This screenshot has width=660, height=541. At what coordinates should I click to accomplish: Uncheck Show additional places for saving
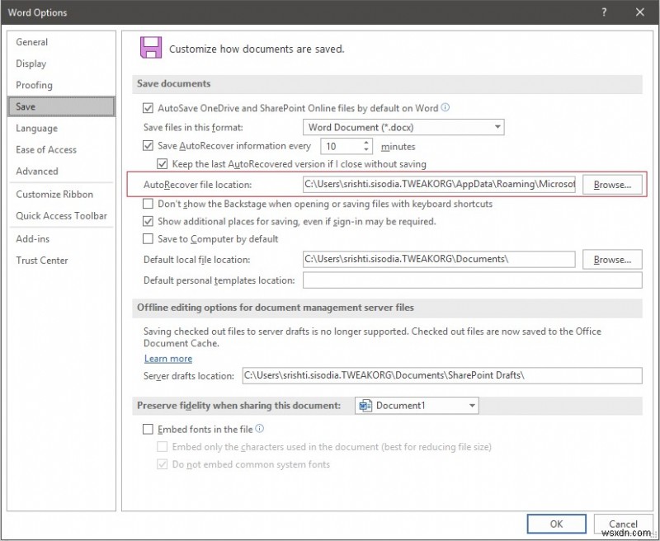148,221
